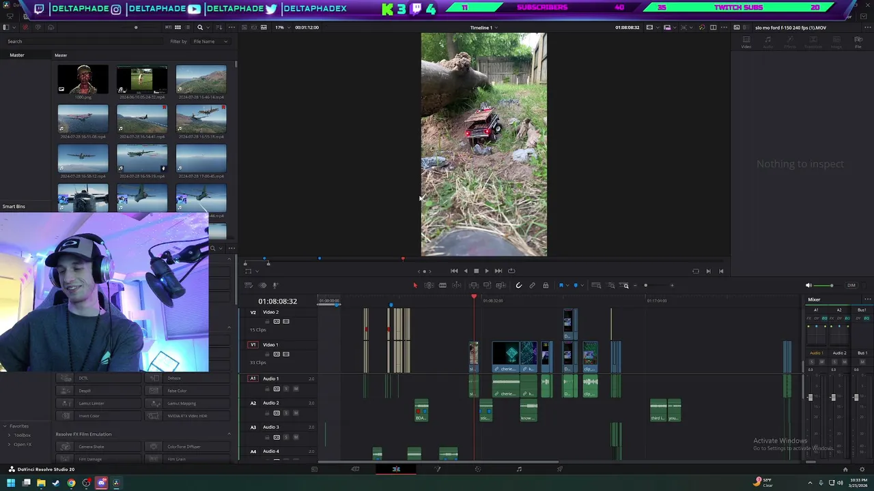
Task: Open media pool three-dot options menu
Action: [231, 27]
